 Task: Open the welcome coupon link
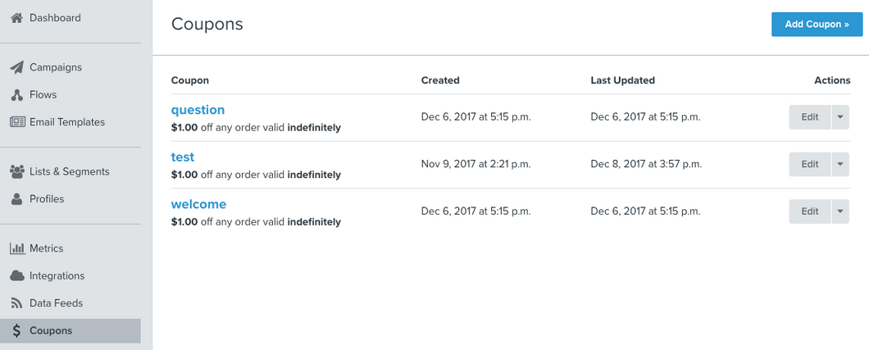click(198, 204)
